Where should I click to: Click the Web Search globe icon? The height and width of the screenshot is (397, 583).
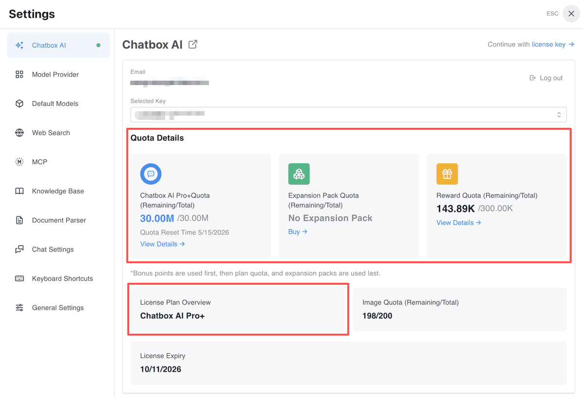click(x=19, y=133)
